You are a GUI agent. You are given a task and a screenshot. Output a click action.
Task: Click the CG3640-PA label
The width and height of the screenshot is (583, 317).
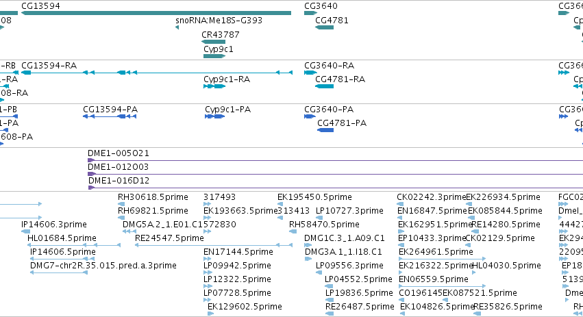point(329,110)
